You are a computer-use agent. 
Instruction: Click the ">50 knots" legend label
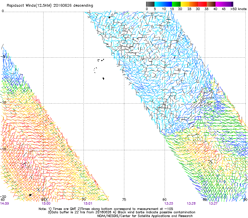(238, 9)
